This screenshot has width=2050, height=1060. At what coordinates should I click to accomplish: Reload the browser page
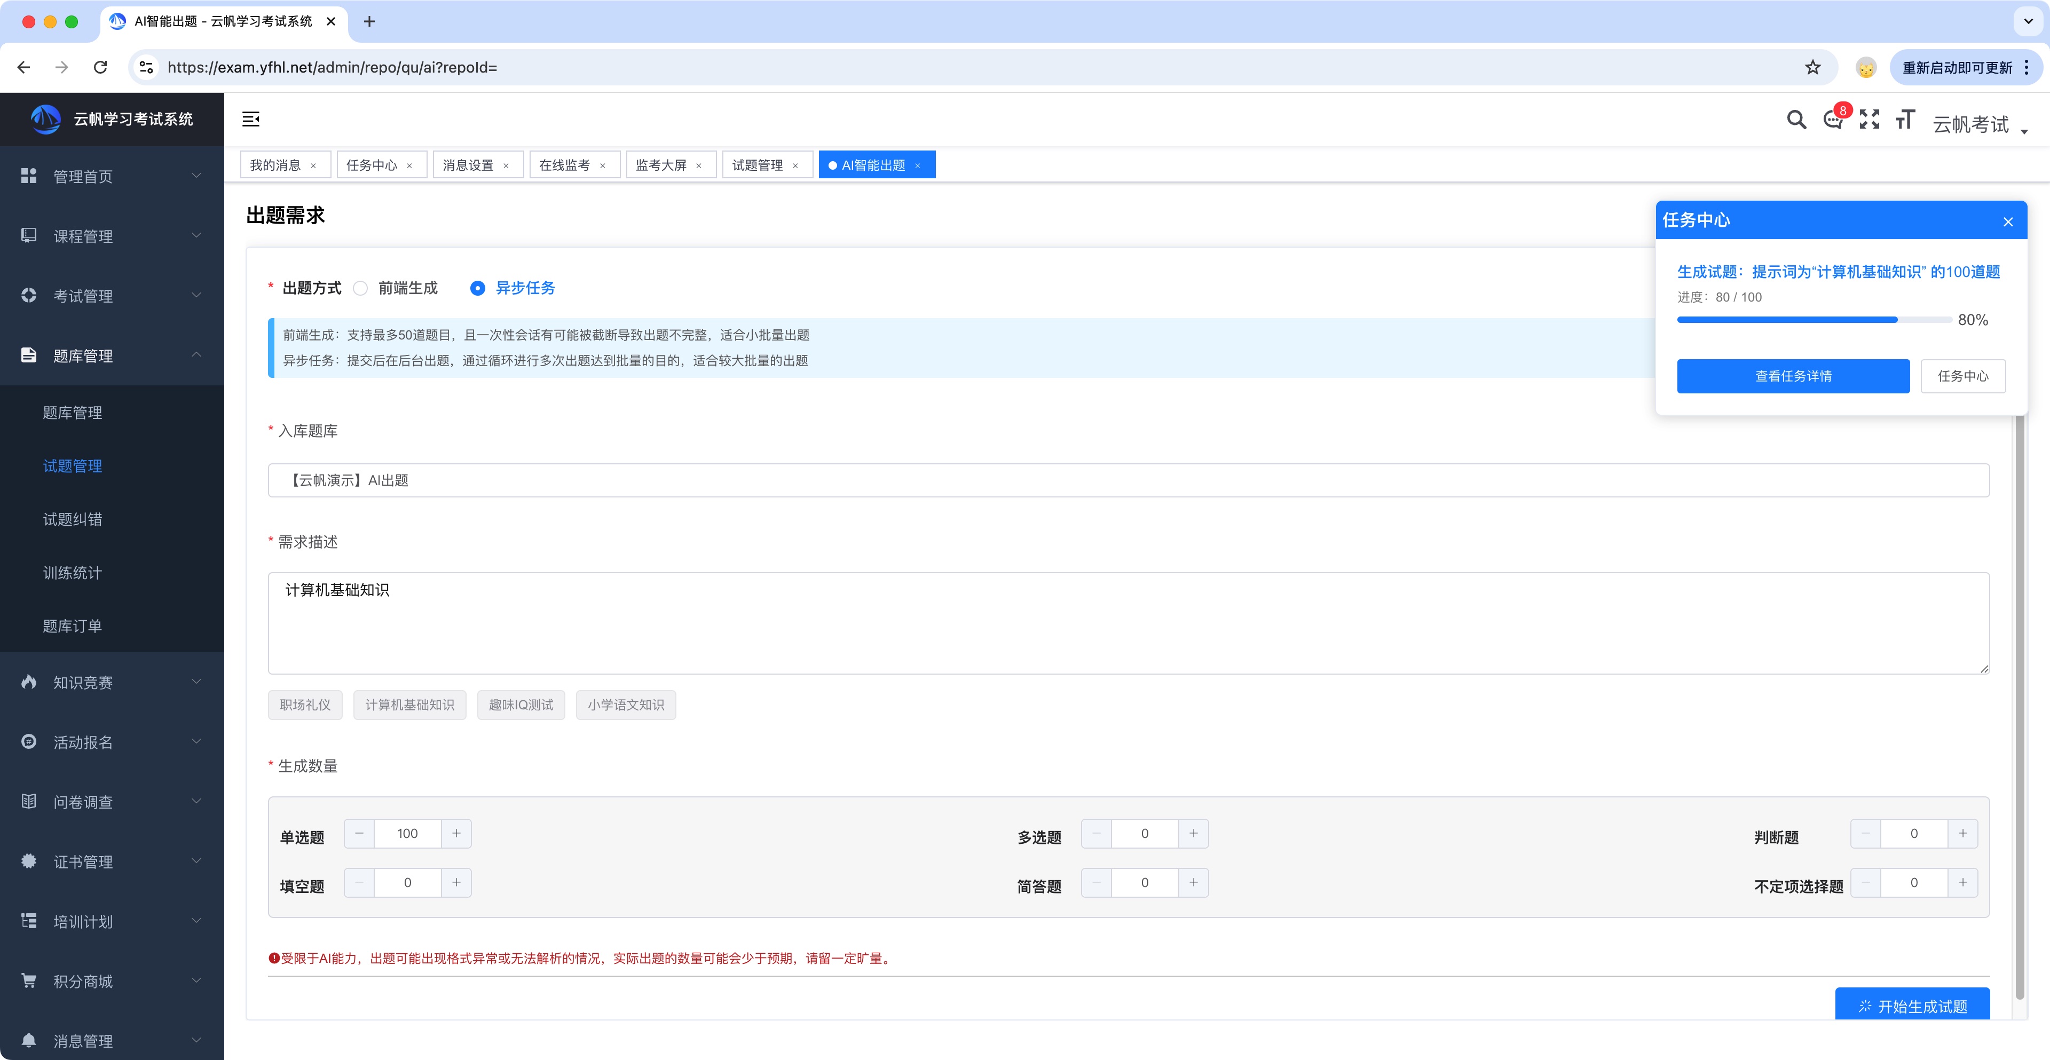pos(100,68)
